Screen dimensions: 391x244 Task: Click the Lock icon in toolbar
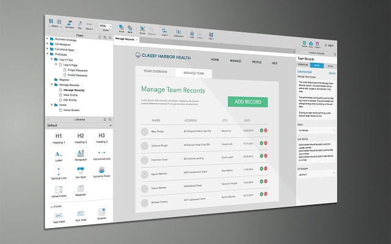(192, 35)
